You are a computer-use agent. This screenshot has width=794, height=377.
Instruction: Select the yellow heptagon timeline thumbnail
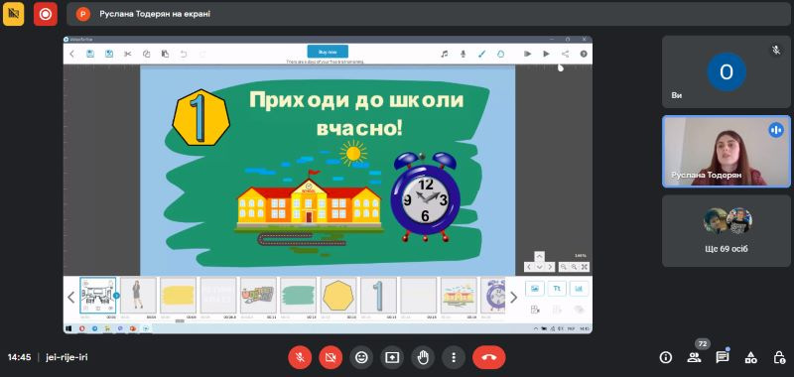[338, 295]
